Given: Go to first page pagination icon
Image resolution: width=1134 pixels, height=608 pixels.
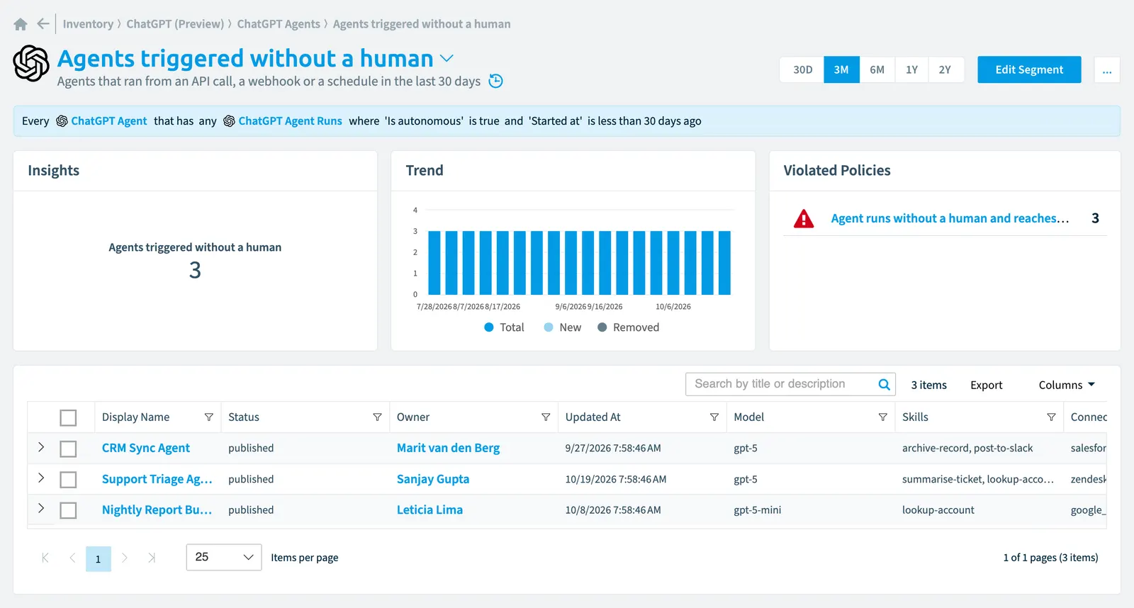Looking at the screenshot, I should (45, 558).
